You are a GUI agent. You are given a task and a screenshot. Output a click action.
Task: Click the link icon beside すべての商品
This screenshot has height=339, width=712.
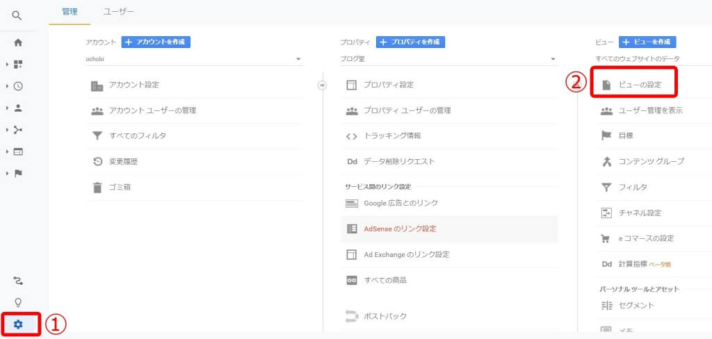point(351,281)
